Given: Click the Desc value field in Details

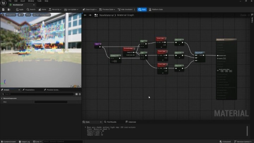Looking at the screenshot, I should (x=51, y=102).
